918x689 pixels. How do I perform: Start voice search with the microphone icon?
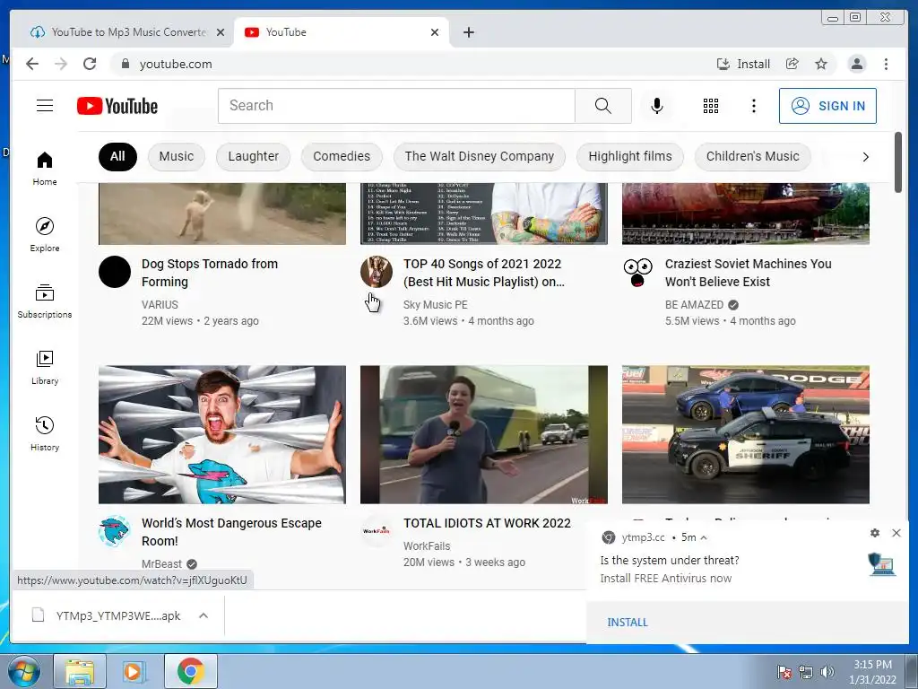click(657, 106)
